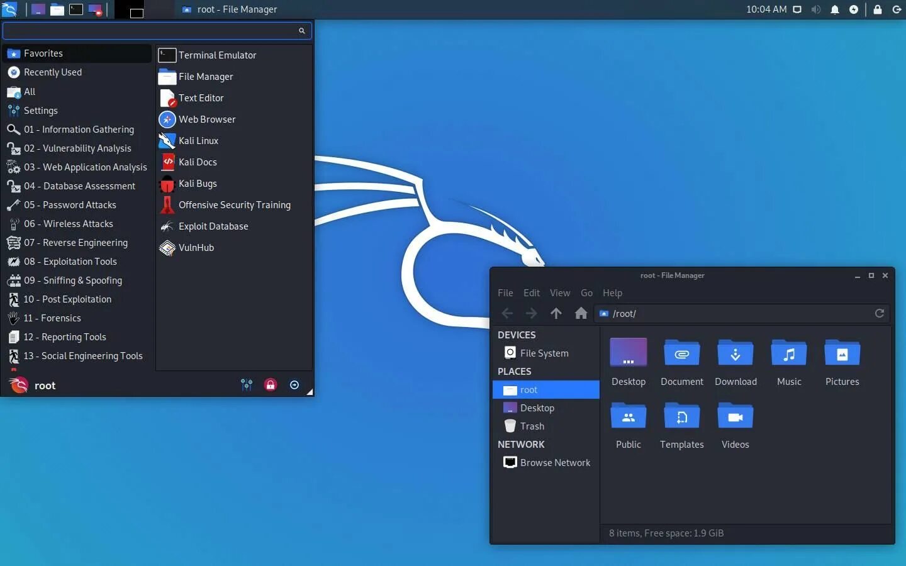Select 09 - Sniffing & Spoofing category
Image resolution: width=906 pixels, height=566 pixels.
(77, 280)
